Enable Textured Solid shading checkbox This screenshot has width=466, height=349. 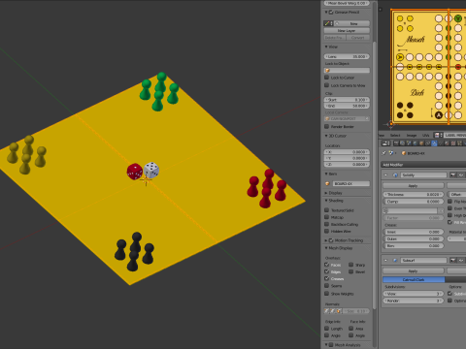pos(327,210)
